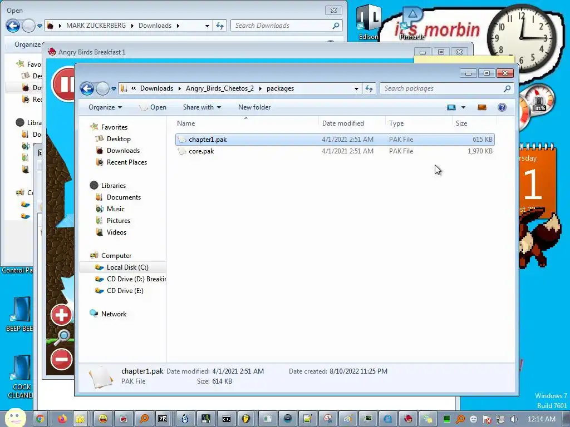Expand address bar history dropdown in packages window
This screenshot has height=427, width=570.
click(x=356, y=88)
